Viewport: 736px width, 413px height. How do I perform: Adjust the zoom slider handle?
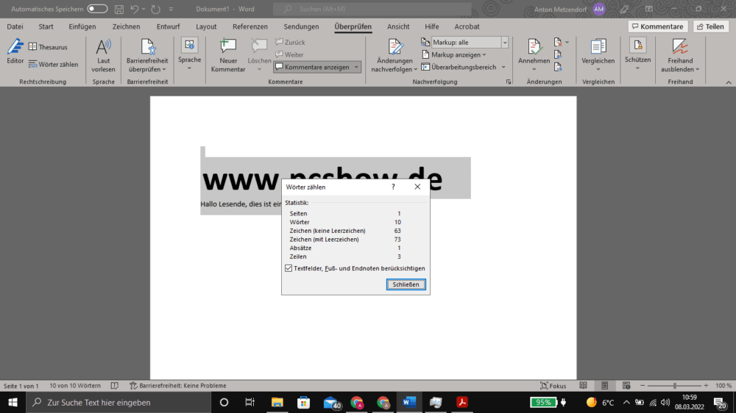pos(674,386)
